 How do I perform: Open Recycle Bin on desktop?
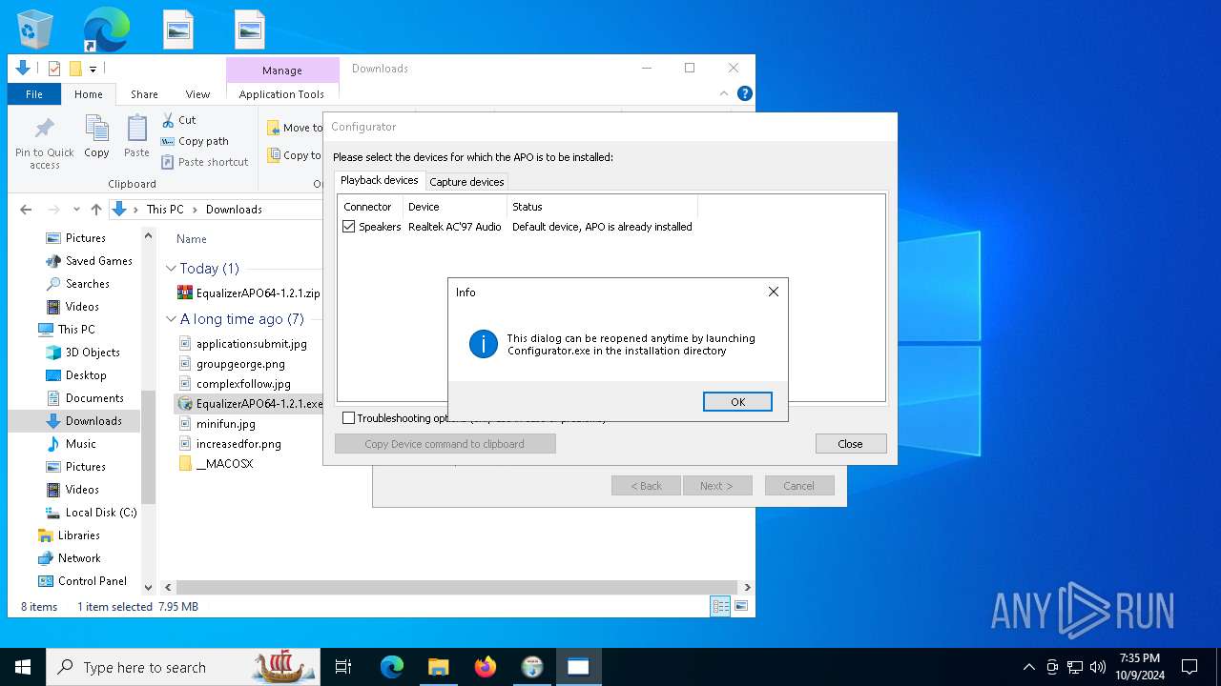(35, 30)
